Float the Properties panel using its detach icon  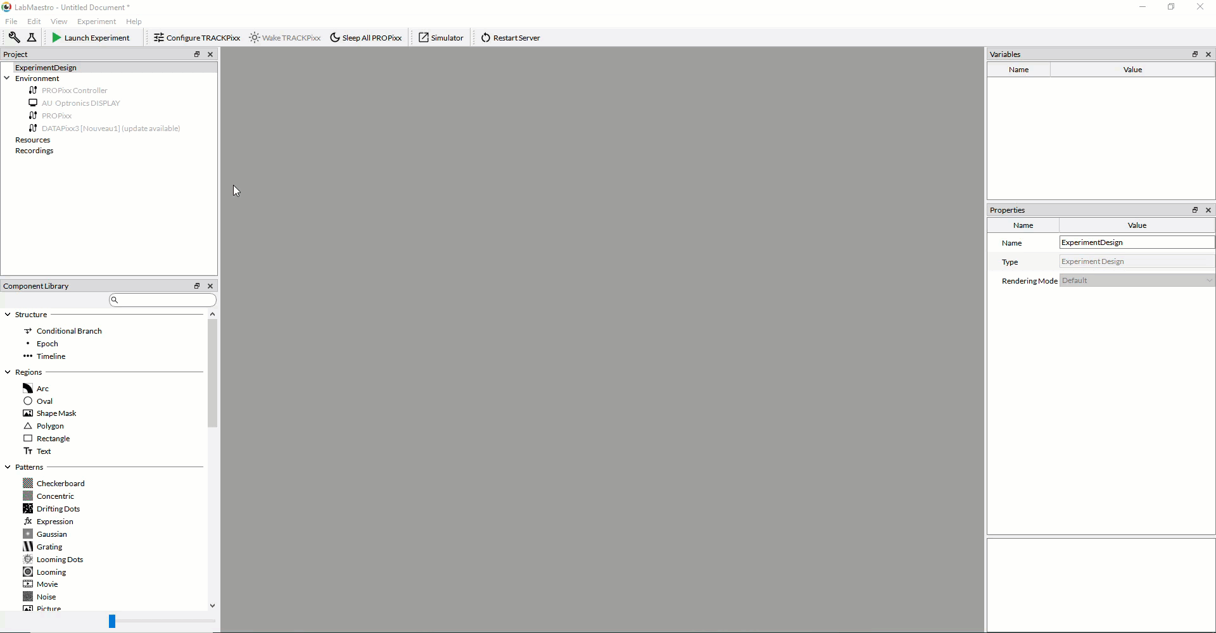(x=1196, y=210)
